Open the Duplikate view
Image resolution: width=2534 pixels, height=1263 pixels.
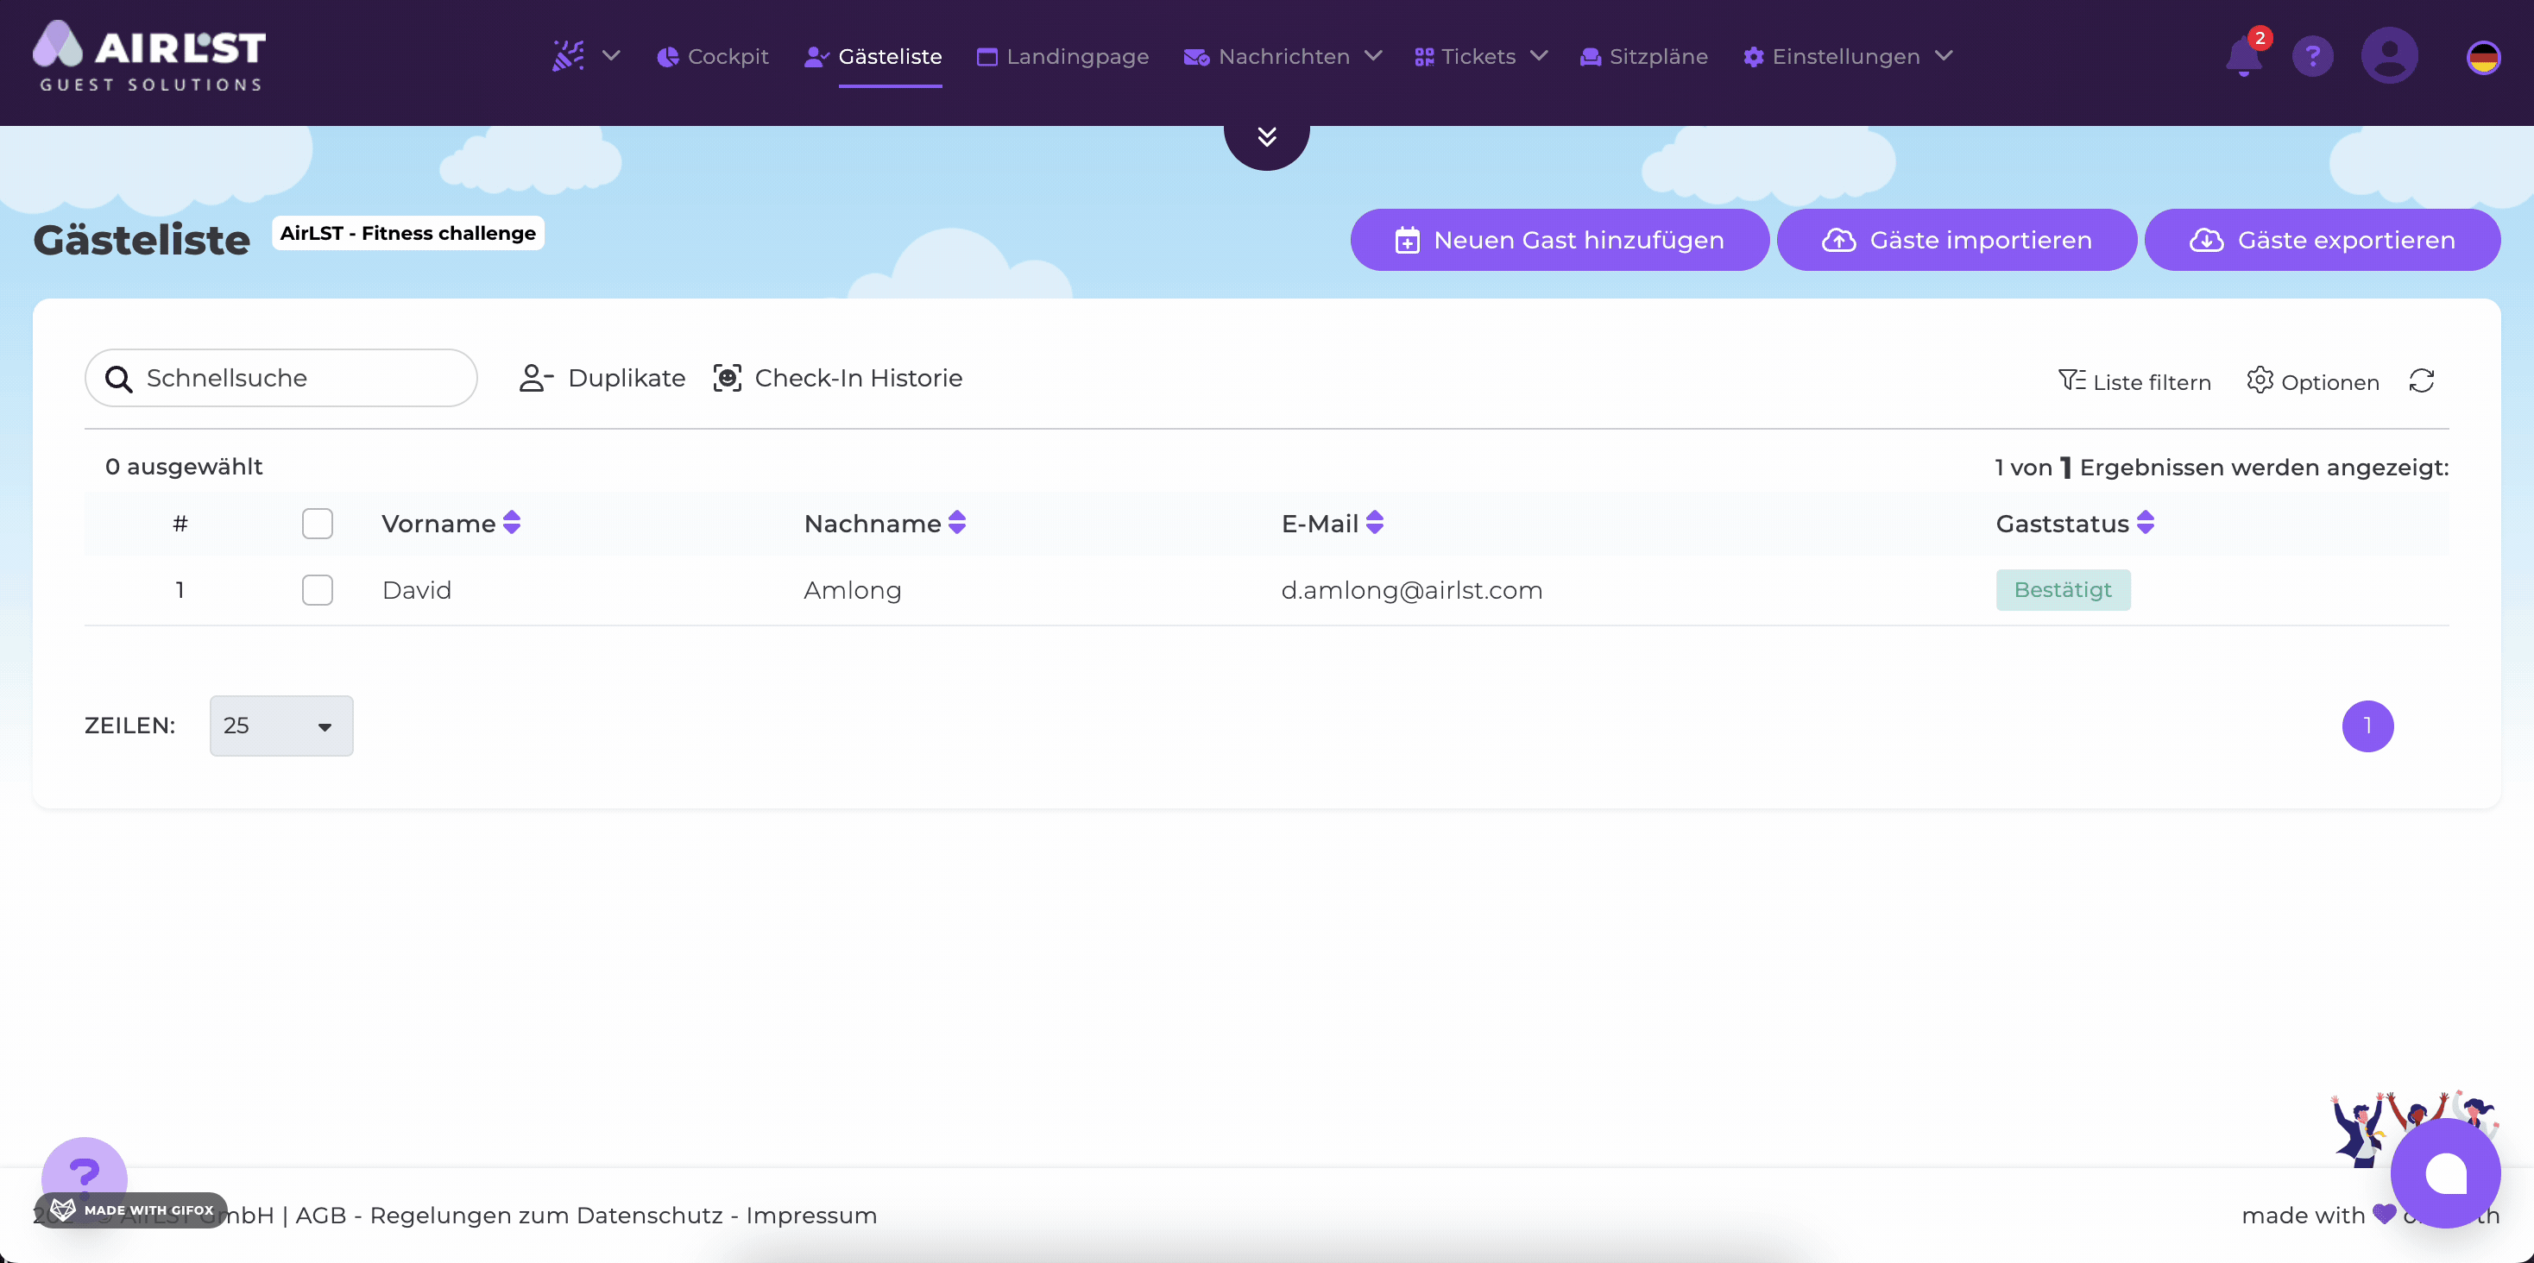(602, 378)
